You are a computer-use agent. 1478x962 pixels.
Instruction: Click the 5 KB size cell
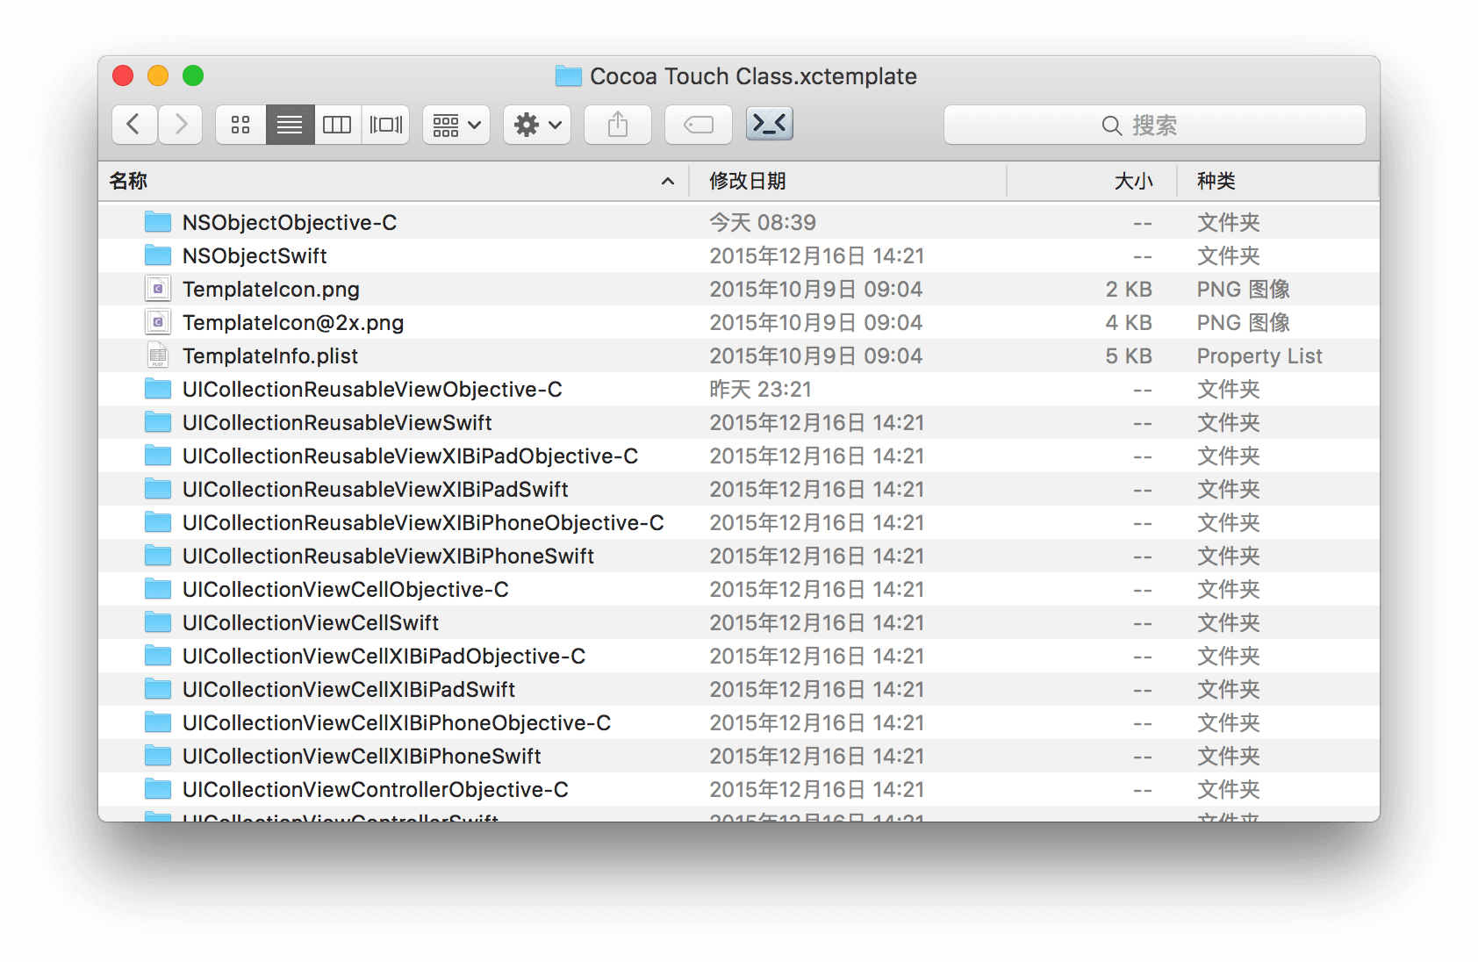[x=1129, y=356]
